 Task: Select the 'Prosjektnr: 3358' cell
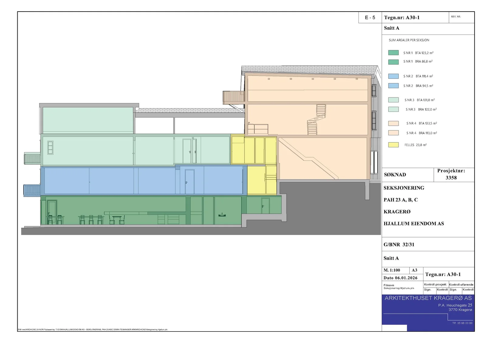pyautogui.click(x=454, y=175)
